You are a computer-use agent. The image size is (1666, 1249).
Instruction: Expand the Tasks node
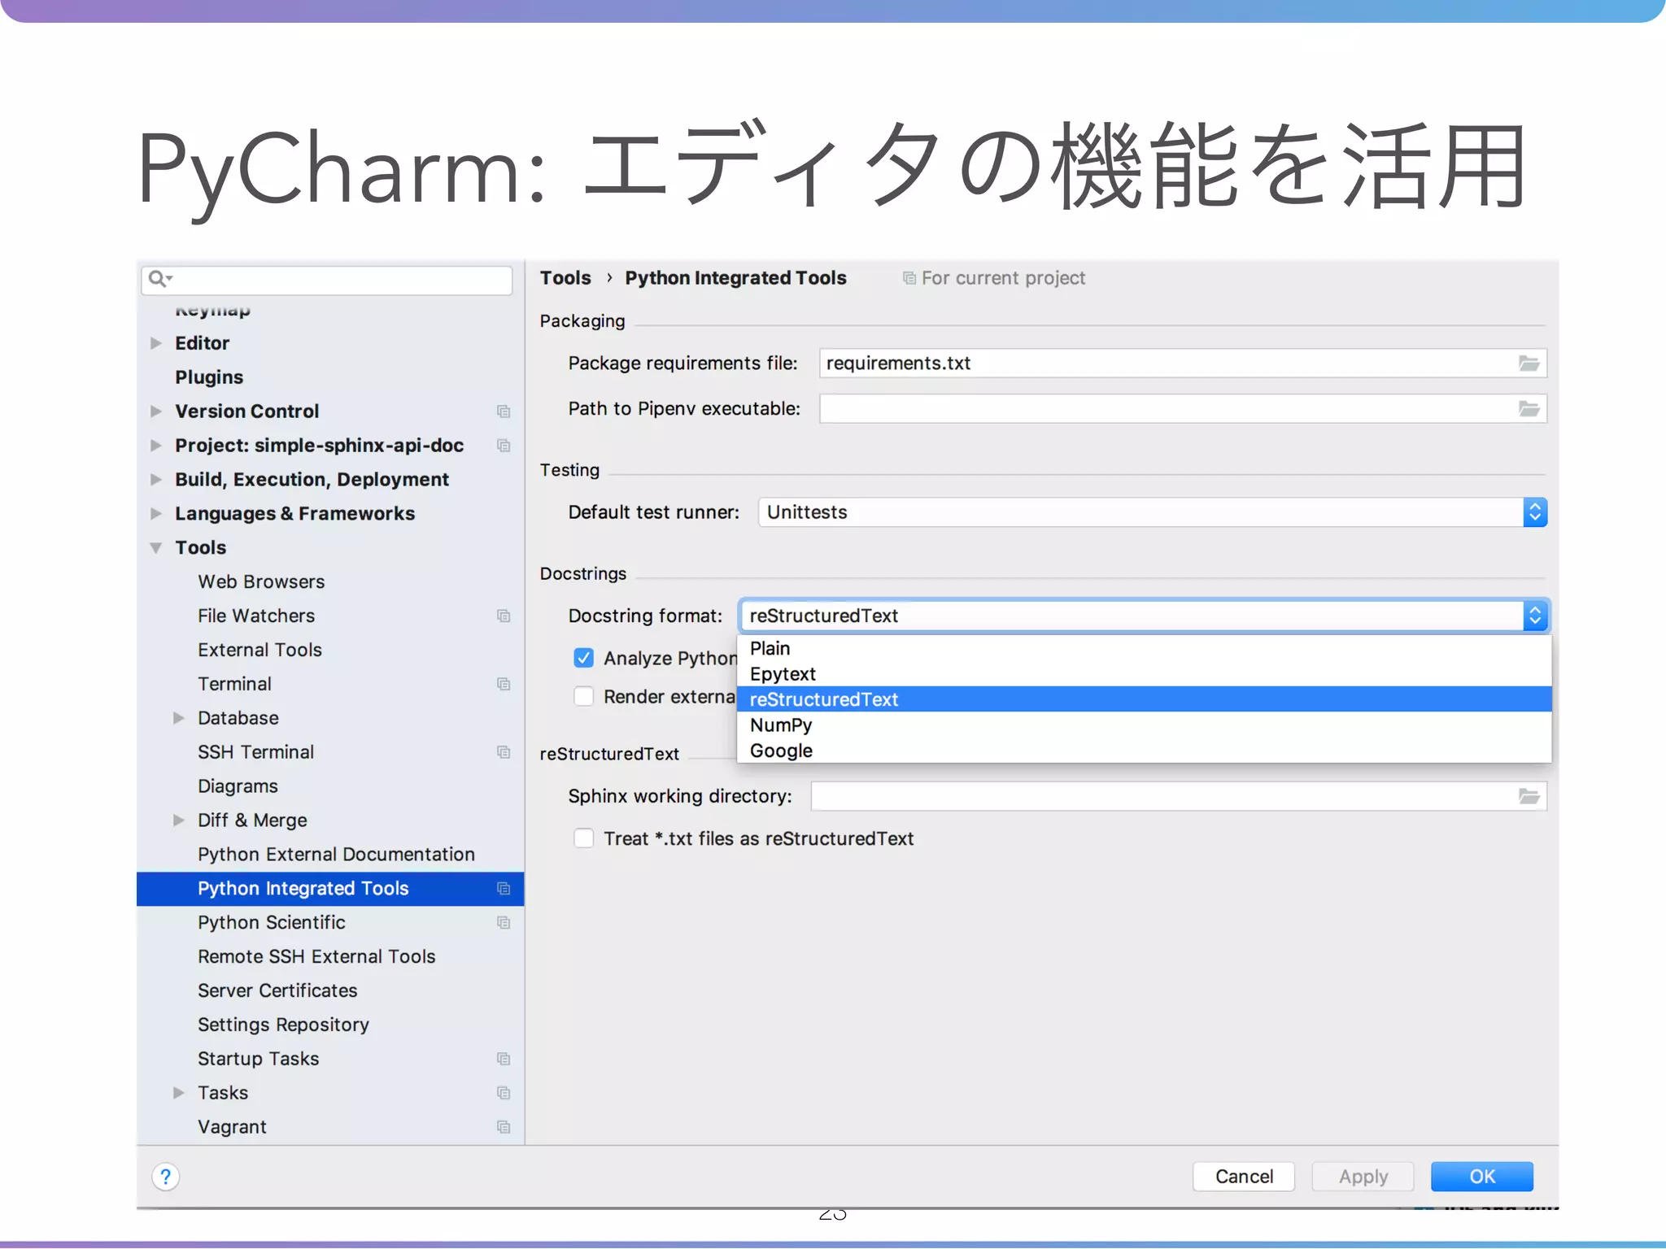coord(179,1094)
